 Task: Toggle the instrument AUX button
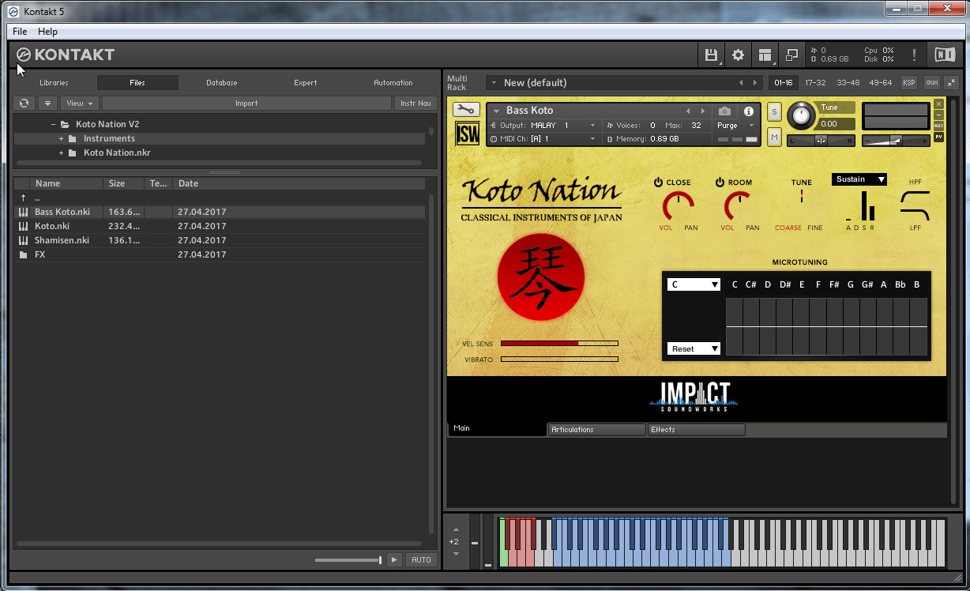click(x=938, y=126)
